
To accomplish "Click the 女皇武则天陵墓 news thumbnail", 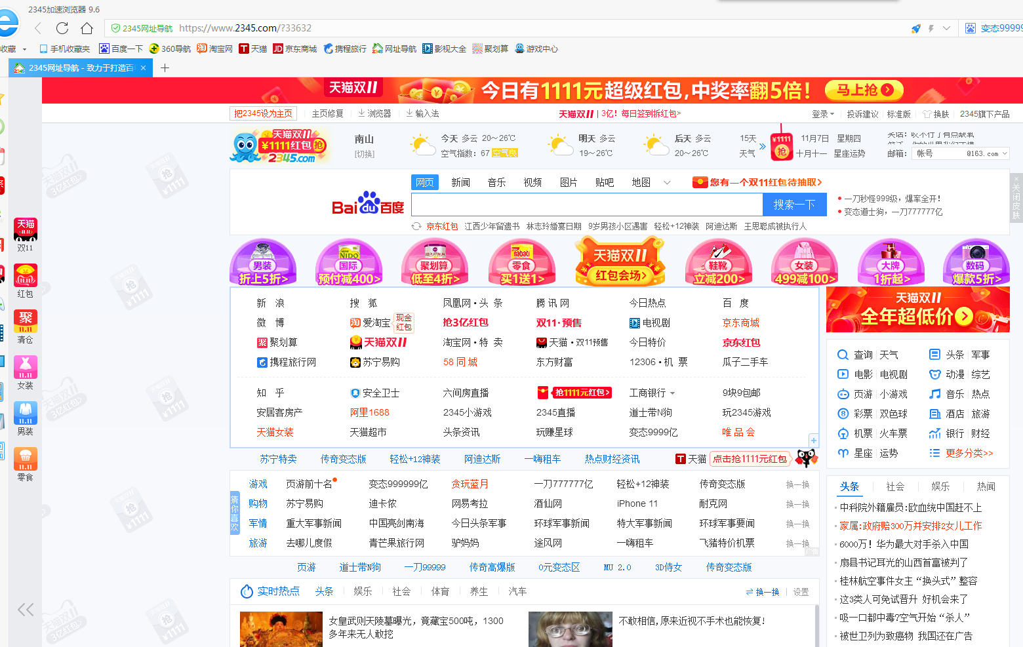I will pos(281,629).
